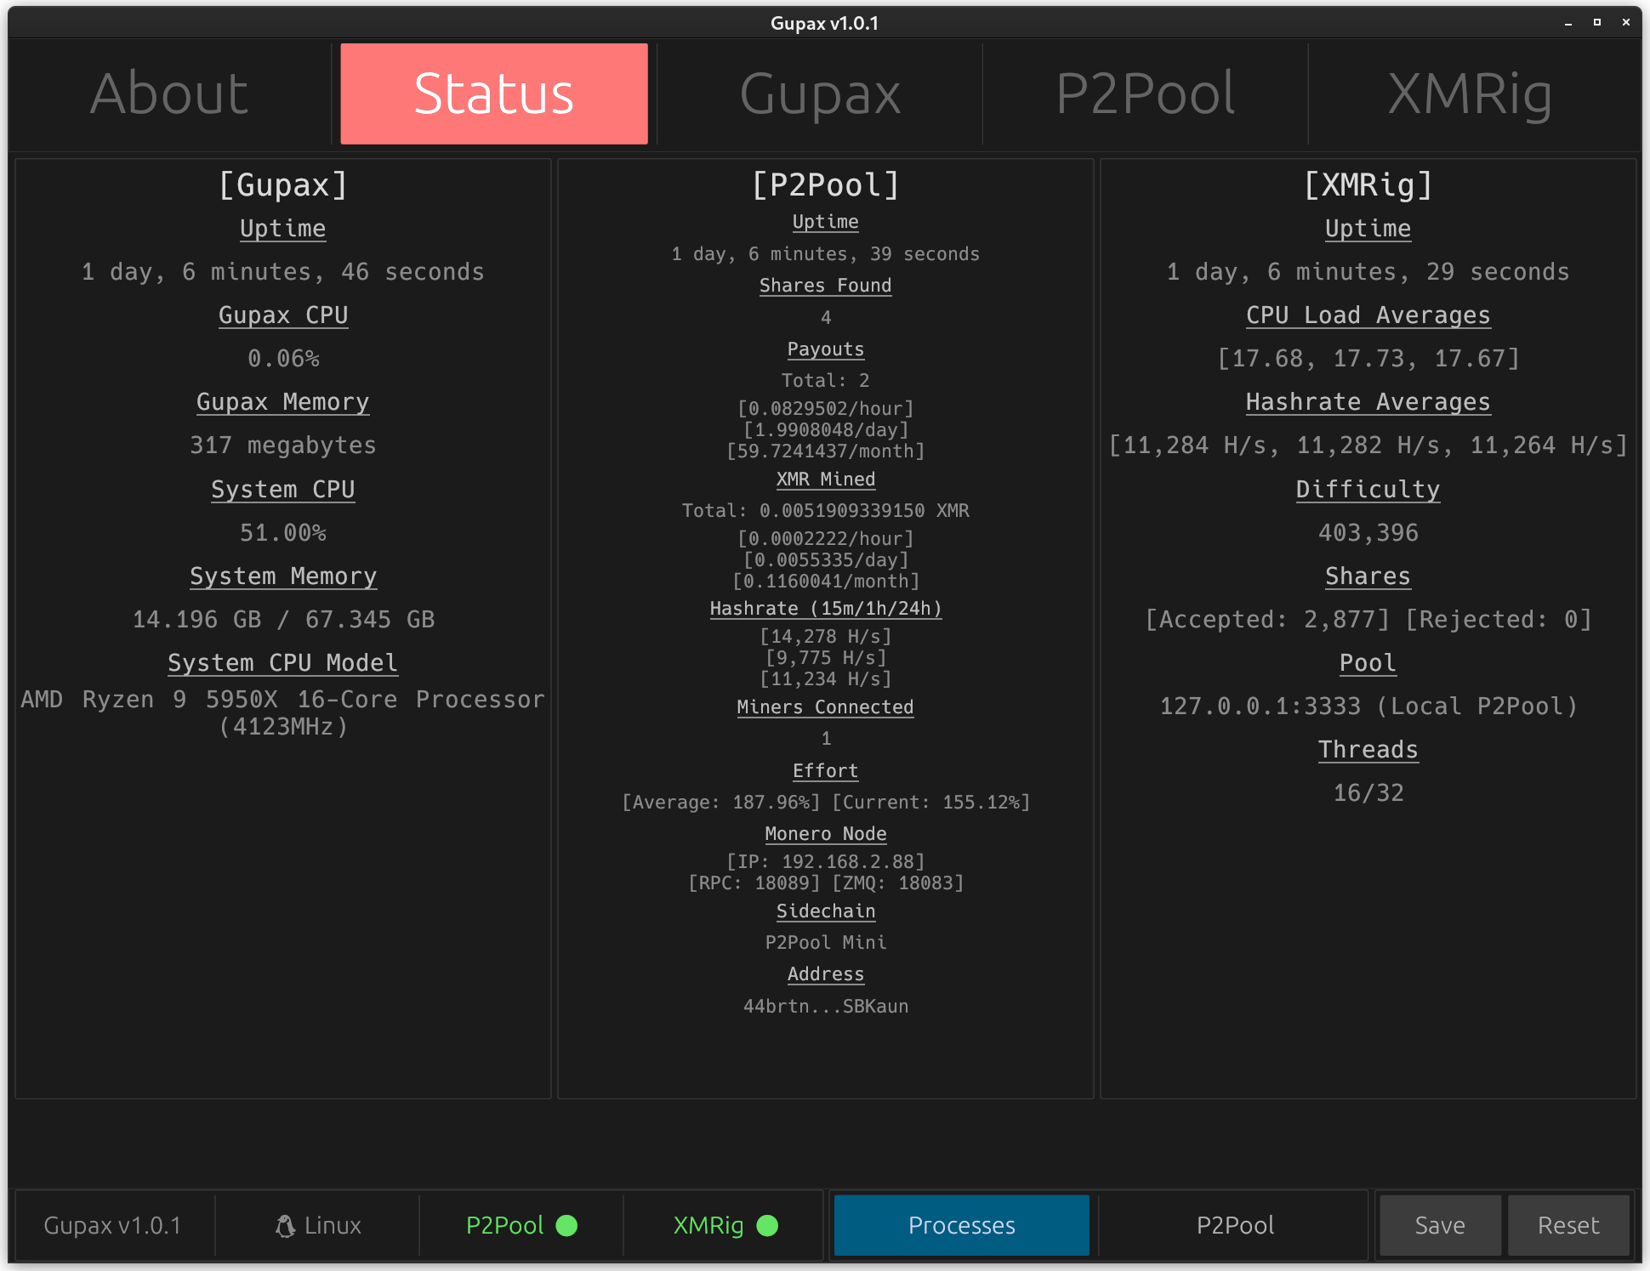
Task: Click the '[1.9908048/day]' payout rate
Action: (x=826, y=429)
